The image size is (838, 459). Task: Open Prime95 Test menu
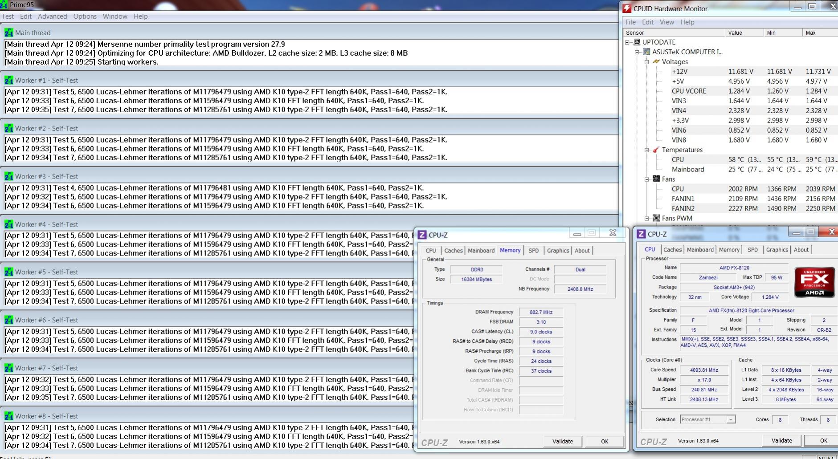[8, 16]
